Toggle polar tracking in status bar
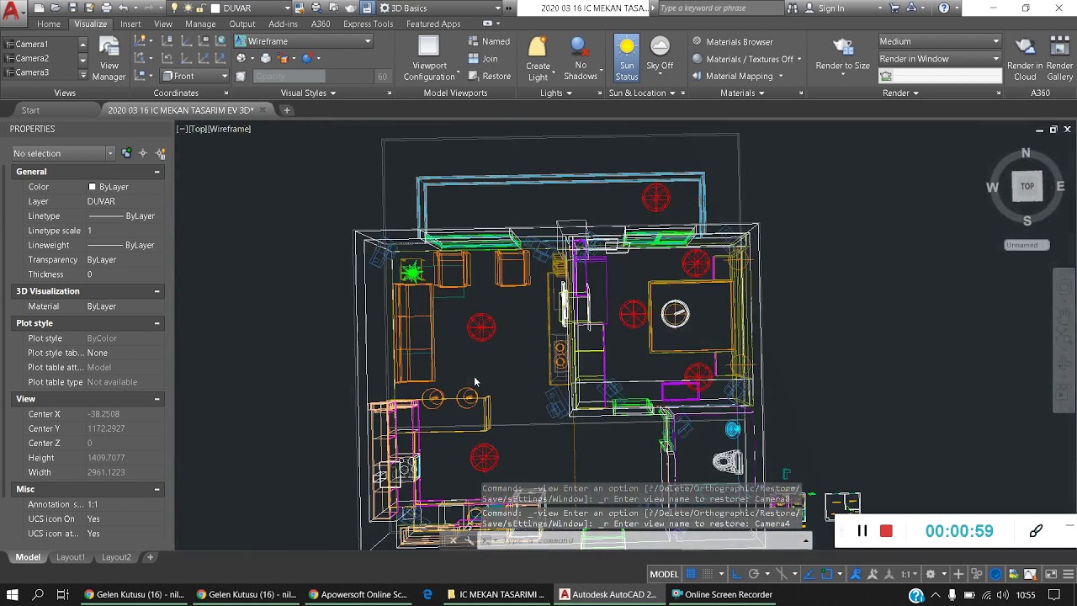Image resolution: width=1077 pixels, height=606 pixels. (754, 574)
